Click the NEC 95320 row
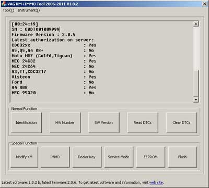Screen dimensions: 209x188 53,93
